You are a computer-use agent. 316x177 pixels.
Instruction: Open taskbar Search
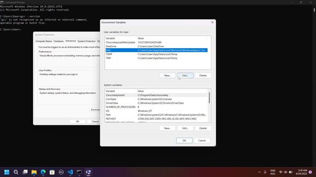pos(16,172)
